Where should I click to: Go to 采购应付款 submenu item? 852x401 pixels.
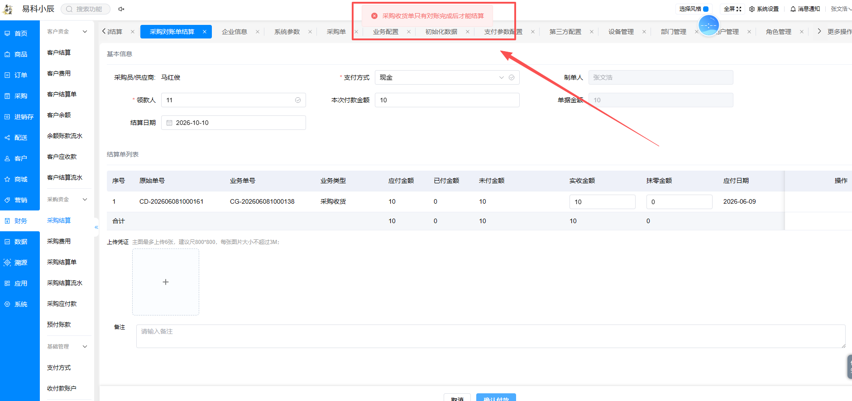pos(62,304)
